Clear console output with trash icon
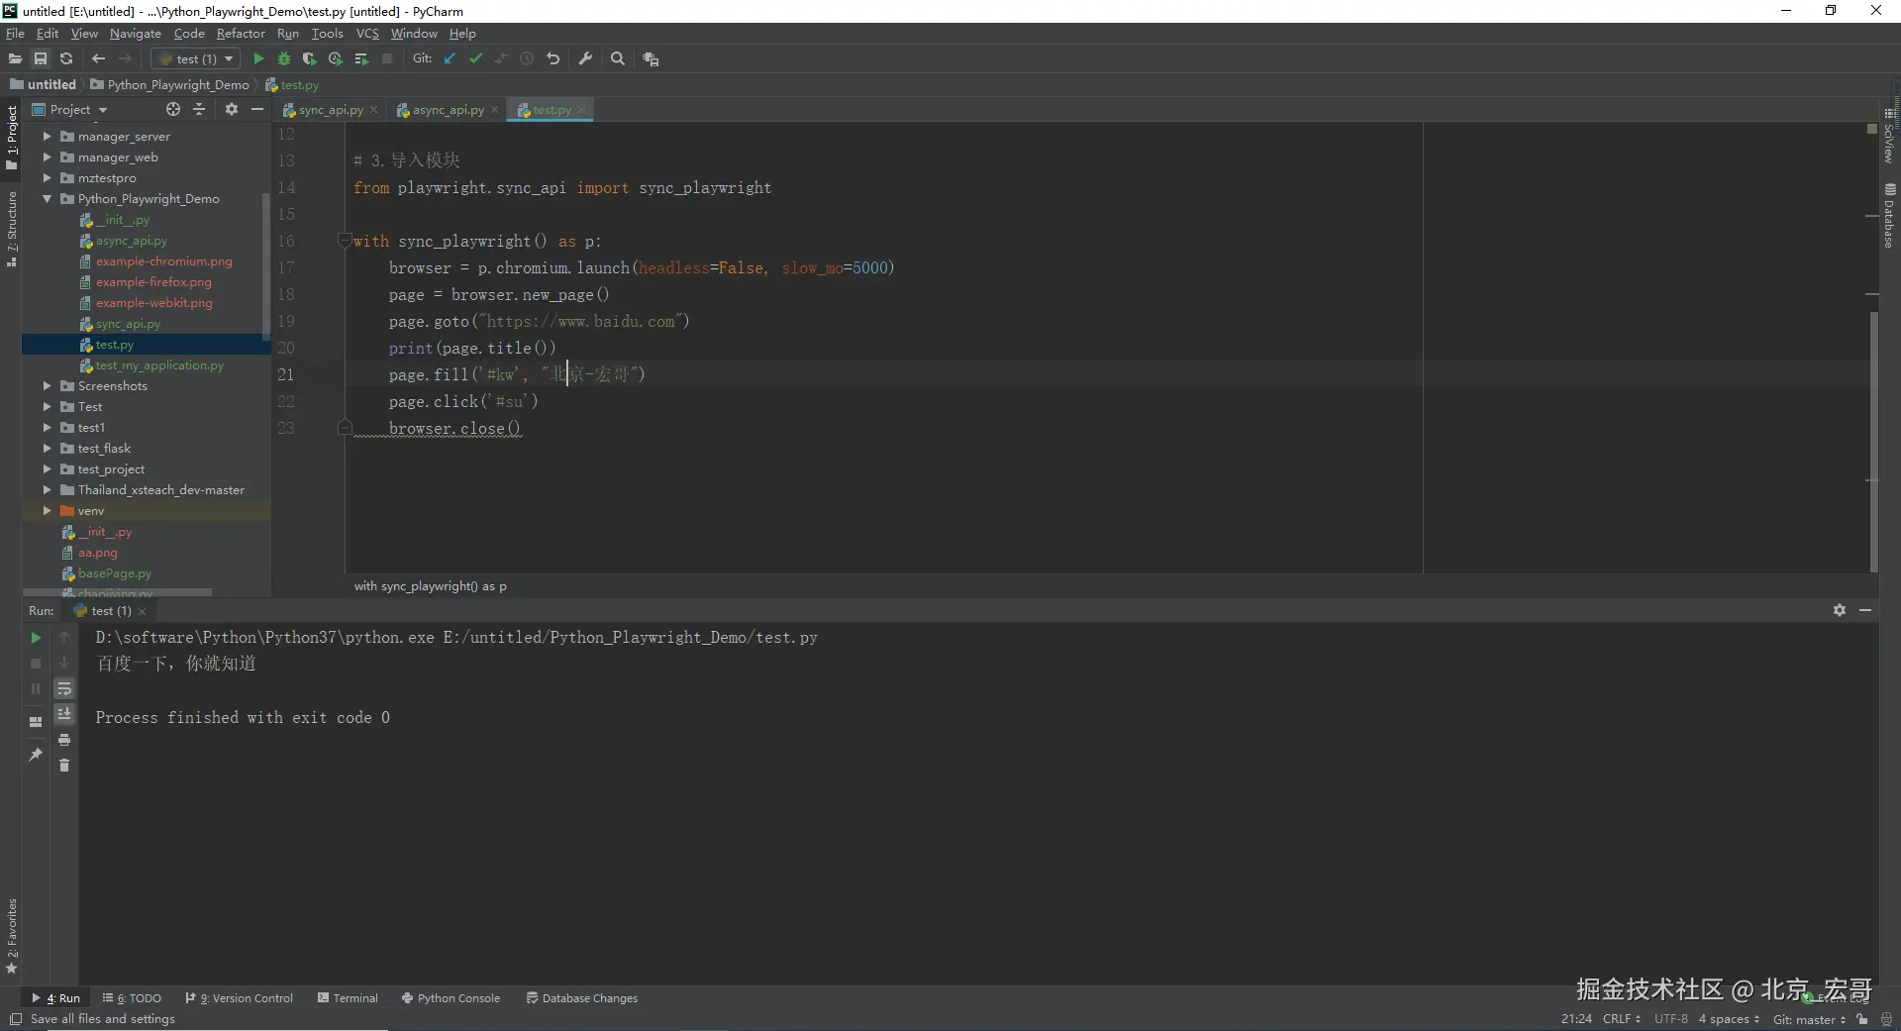Viewport: 1901px width, 1031px height. [64, 766]
